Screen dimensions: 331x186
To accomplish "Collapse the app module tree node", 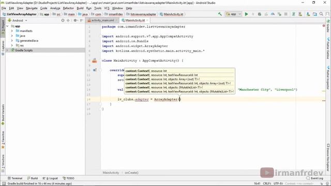I will 8,26.
